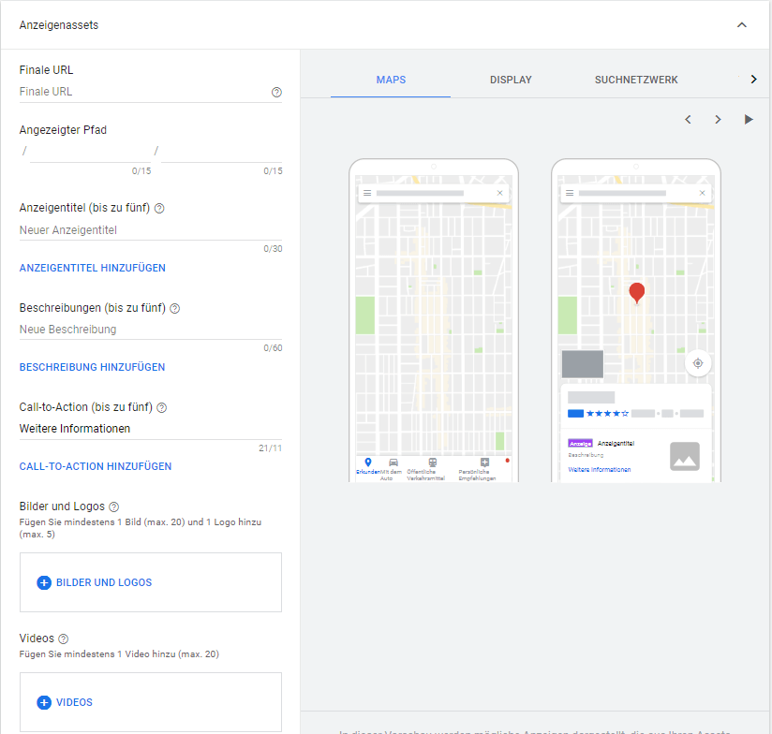This screenshot has width=772, height=734.
Task: Click help icon next to Finale URL field
Action: tap(276, 93)
